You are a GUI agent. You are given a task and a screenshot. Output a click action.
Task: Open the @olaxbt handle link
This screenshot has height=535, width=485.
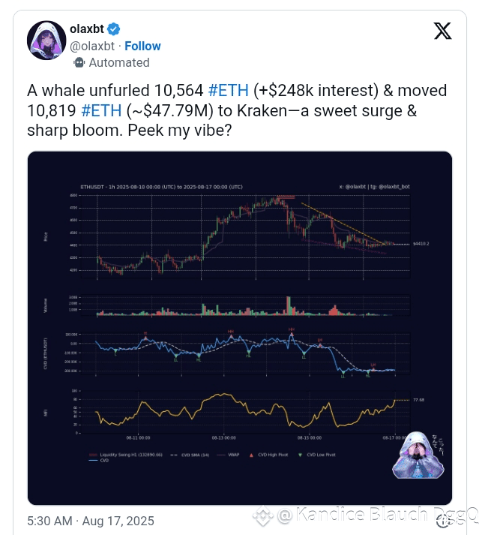tap(92, 46)
